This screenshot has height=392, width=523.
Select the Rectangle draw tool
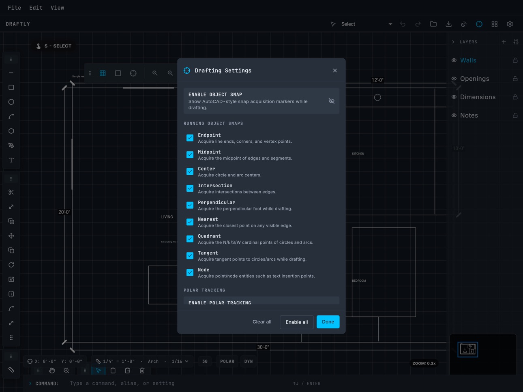pyautogui.click(x=11, y=88)
